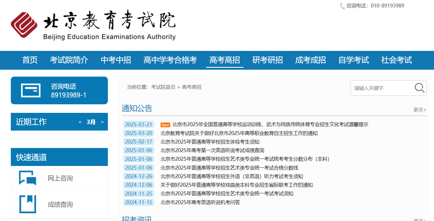Open the 中考中招 menu item
The image size is (434, 221).
(x=116, y=60)
